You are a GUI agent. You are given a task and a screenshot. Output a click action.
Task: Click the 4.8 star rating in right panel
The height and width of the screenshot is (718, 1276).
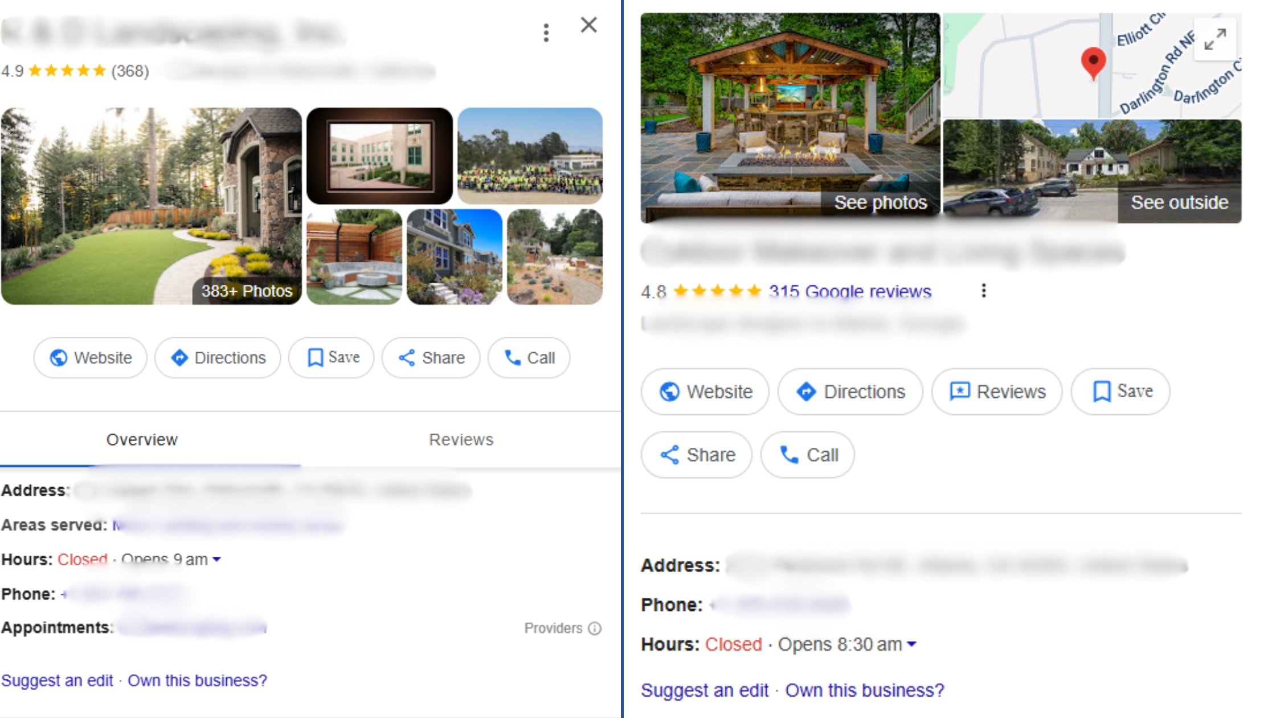[717, 291]
